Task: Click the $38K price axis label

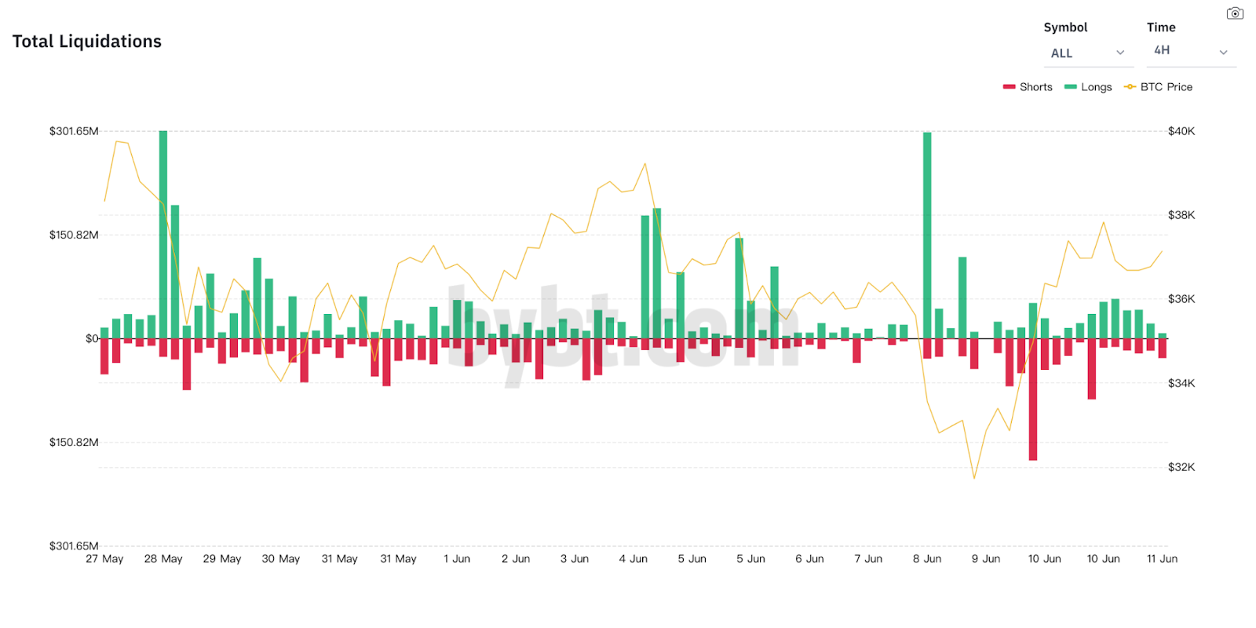Action: click(x=1181, y=215)
